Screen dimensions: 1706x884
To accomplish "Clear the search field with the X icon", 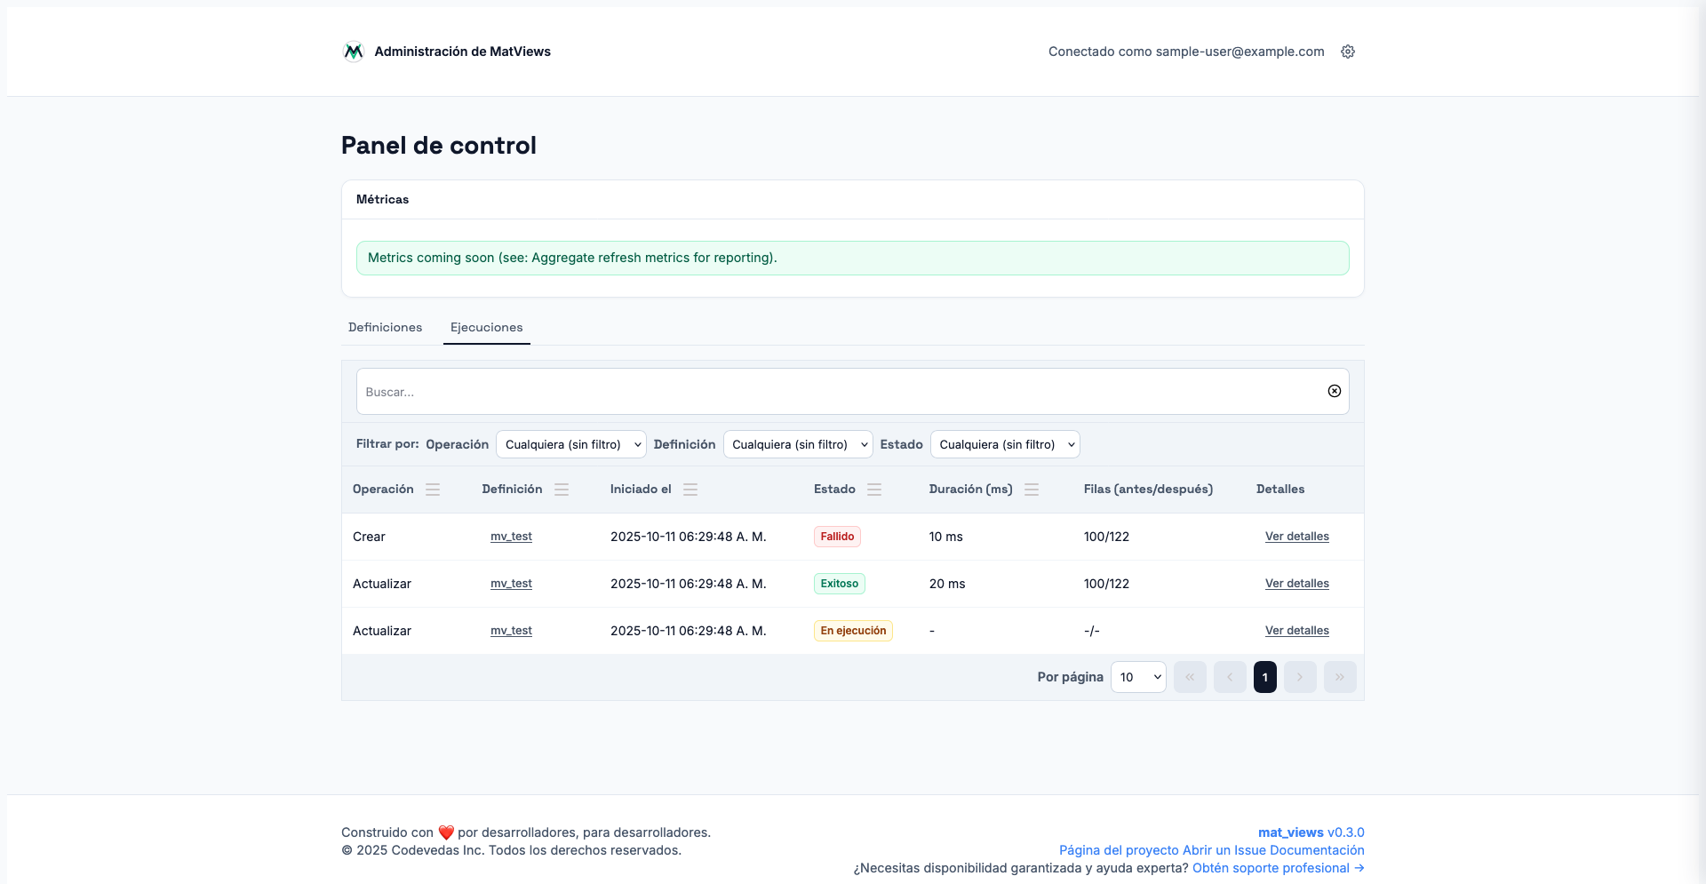I will click(1334, 391).
